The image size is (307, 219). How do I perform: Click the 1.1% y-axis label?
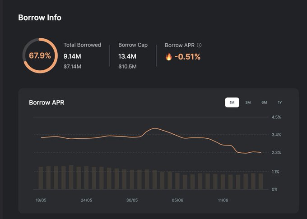pos(275,172)
